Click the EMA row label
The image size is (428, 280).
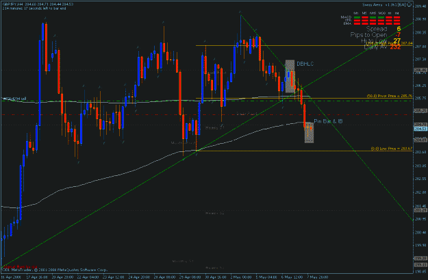point(347,24)
